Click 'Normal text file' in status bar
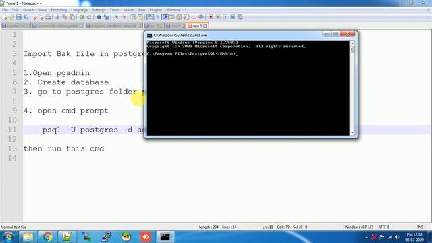This screenshot has height=243, width=432. [13, 227]
